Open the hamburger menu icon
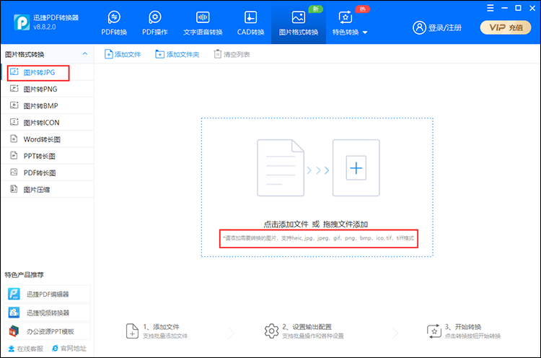541x358 pixels. [x=491, y=8]
